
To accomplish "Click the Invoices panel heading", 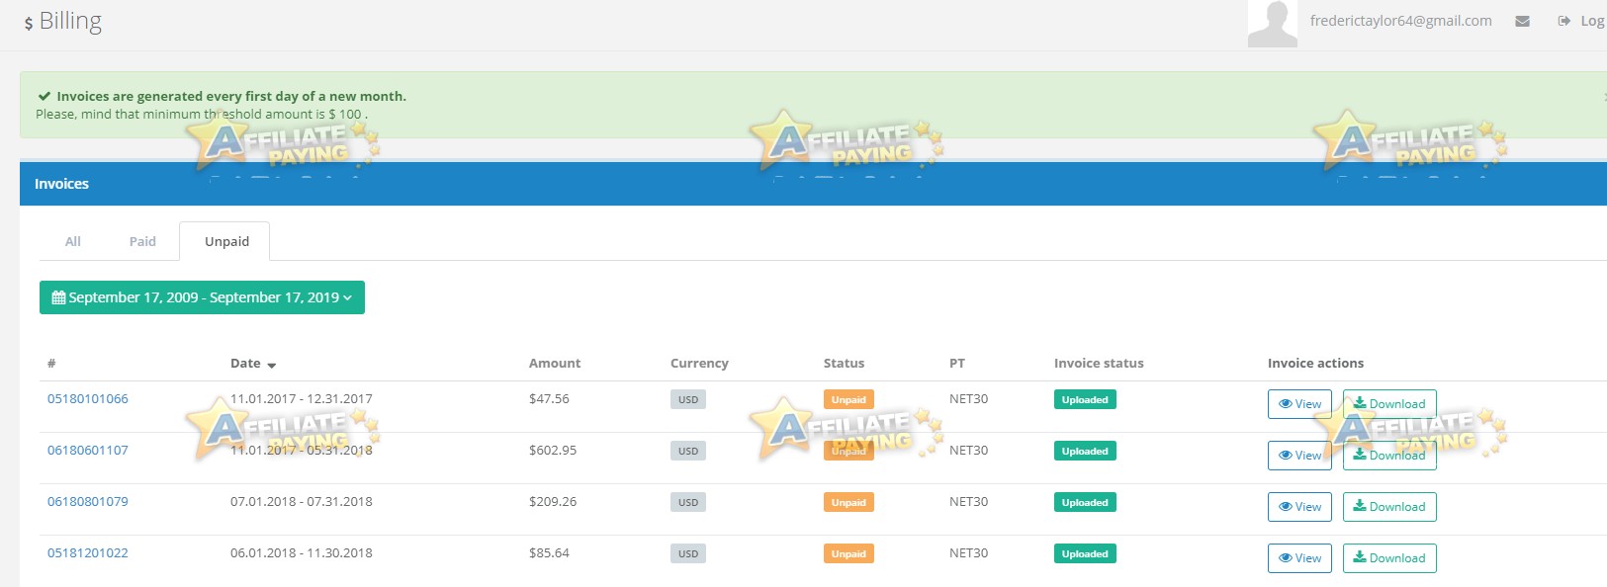I will pos(61,184).
